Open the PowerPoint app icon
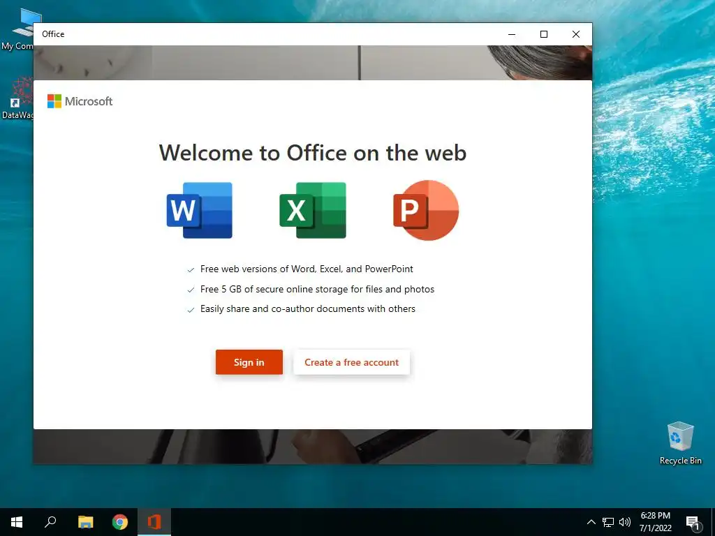This screenshot has height=536, width=715. (x=426, y=210)
